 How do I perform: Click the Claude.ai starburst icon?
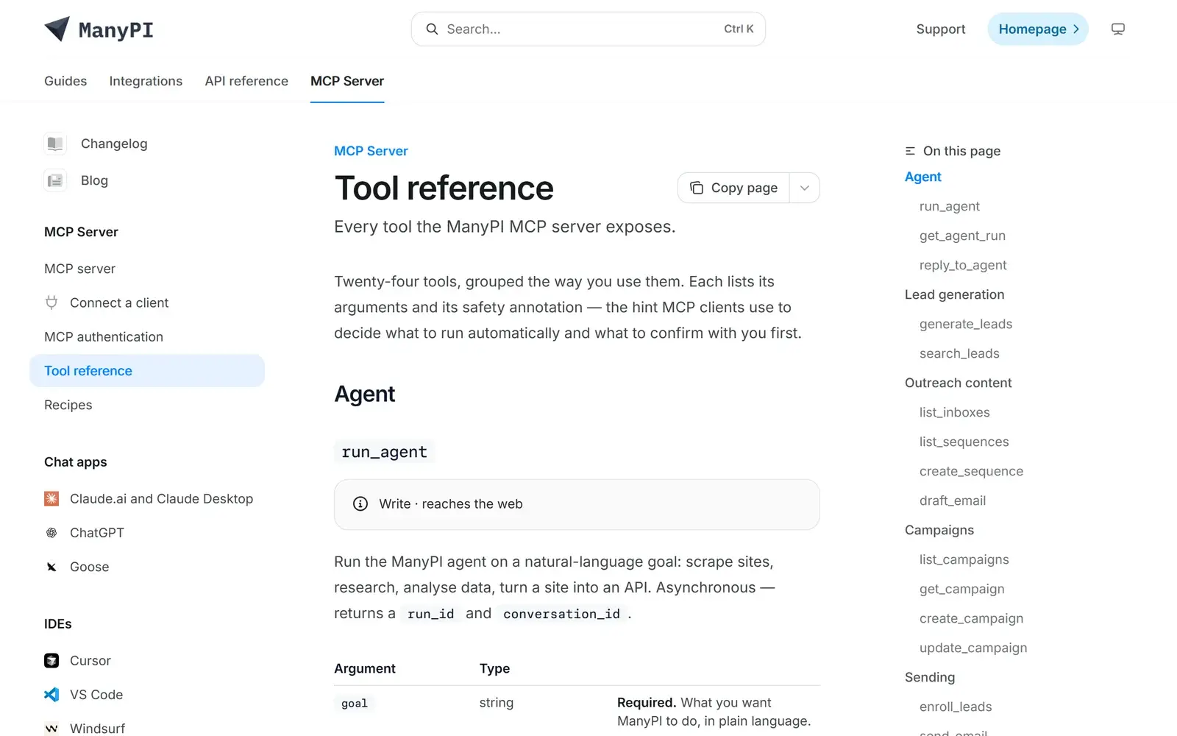[x=51, y=498]
